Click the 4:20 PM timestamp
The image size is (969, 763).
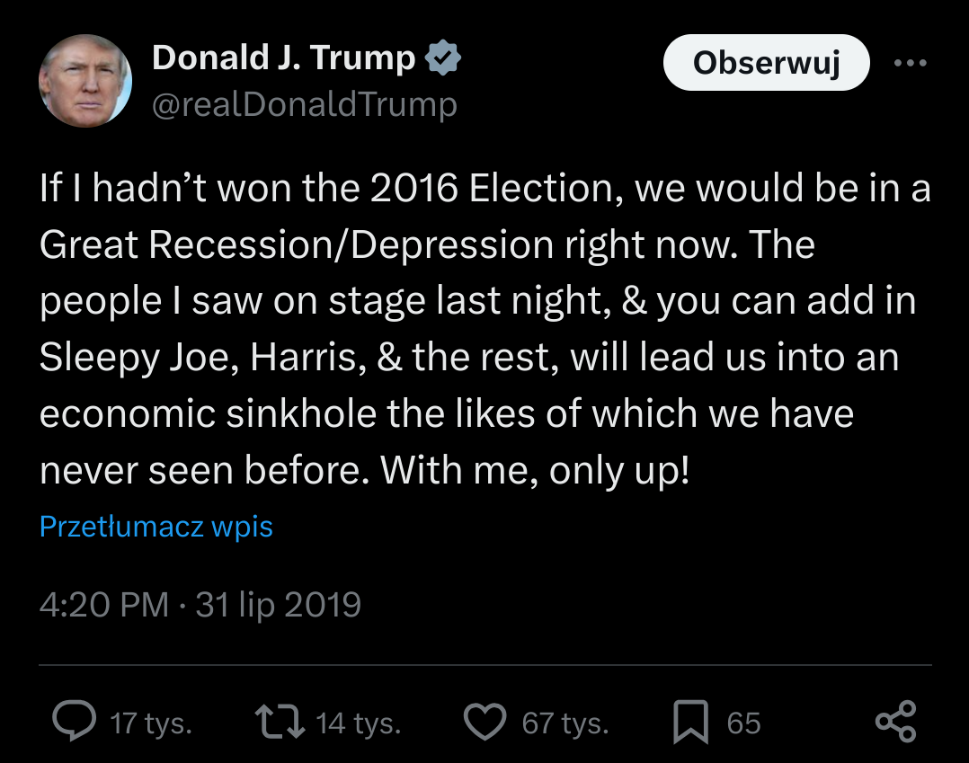pos(104,605)
